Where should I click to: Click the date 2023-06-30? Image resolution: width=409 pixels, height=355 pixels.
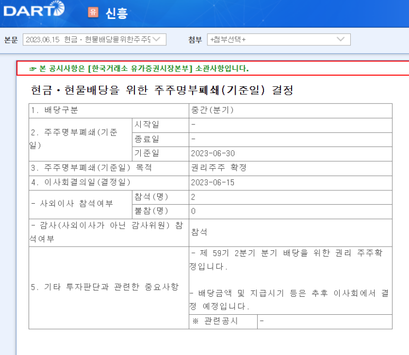(x=213, y=153)
